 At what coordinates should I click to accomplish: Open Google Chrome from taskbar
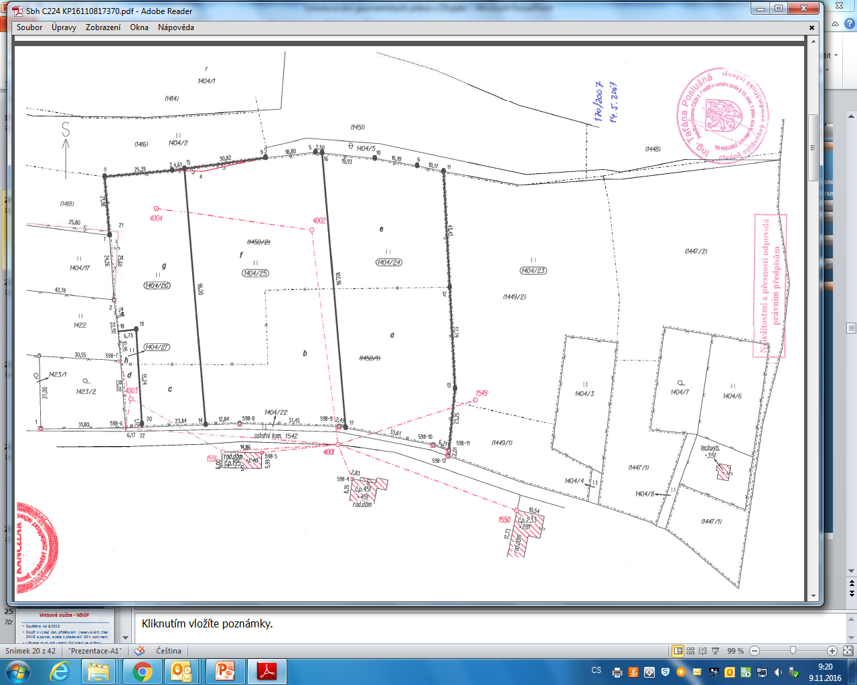coord(143,672)
